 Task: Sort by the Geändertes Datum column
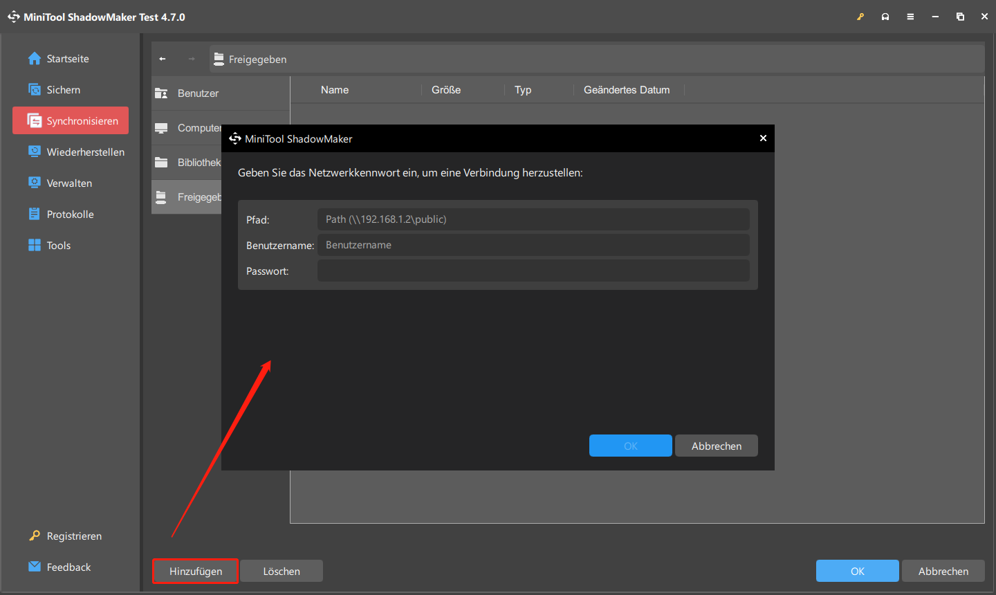[627, 90]
